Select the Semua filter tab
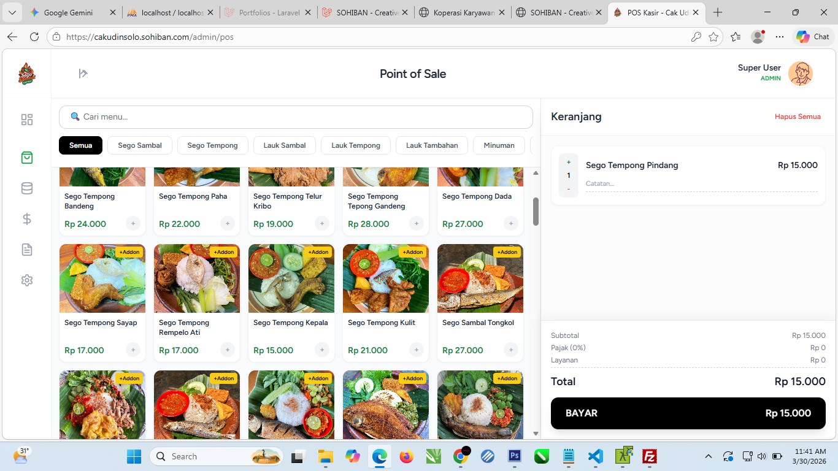This screenshot has height=471, width=838. [80, 145]
